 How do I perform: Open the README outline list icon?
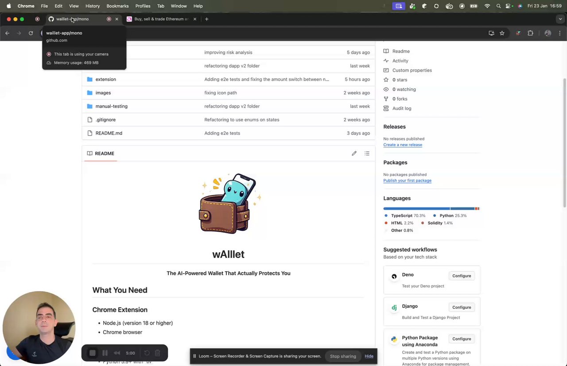coord(367,153)
